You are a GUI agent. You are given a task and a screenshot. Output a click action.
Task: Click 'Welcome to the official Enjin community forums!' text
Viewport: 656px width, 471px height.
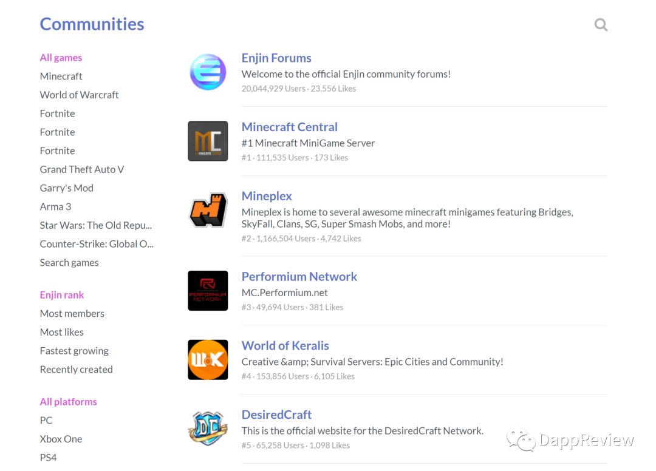(x=346, y=75)
